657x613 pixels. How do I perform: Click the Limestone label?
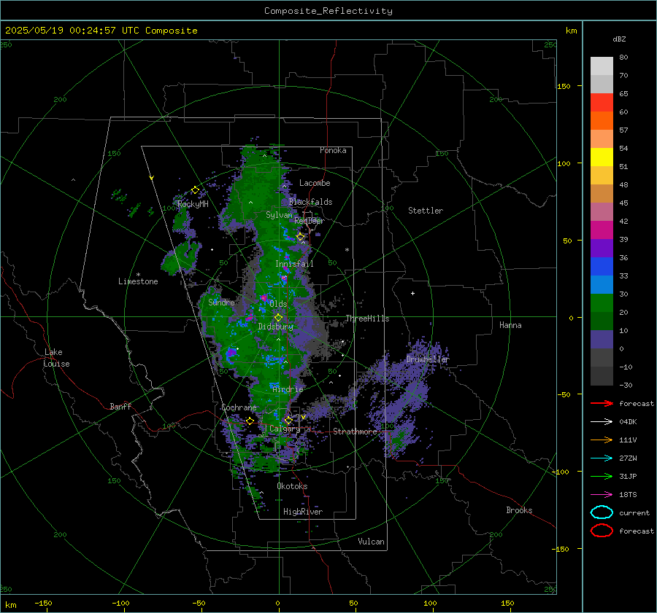coord(138,281)
